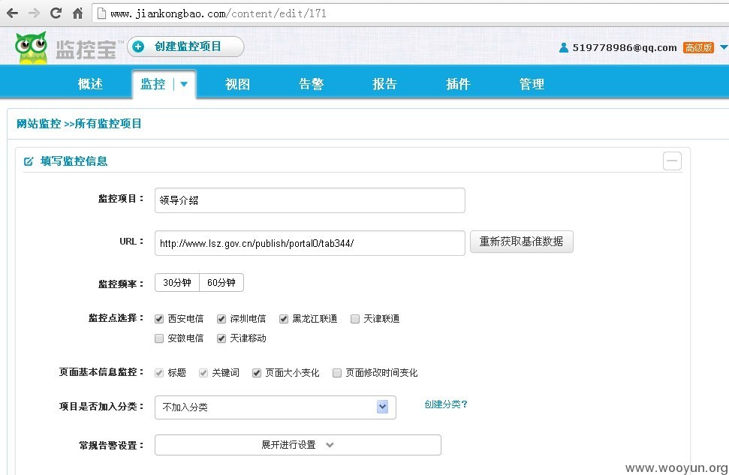Image resolution: width=729 pixels, height=475 pixels.
Task: Click account email 519778986@qq.com
Action: (625, 47)
